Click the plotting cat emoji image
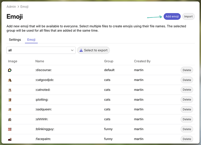 [10, 100]
